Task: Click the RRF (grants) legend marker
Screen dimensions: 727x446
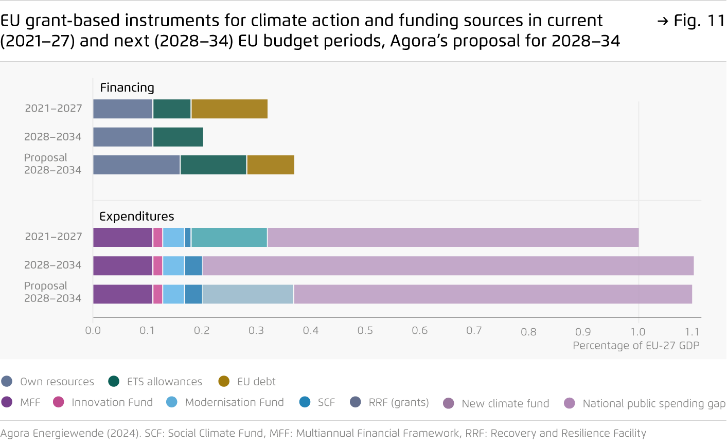Action: (355, 402)
